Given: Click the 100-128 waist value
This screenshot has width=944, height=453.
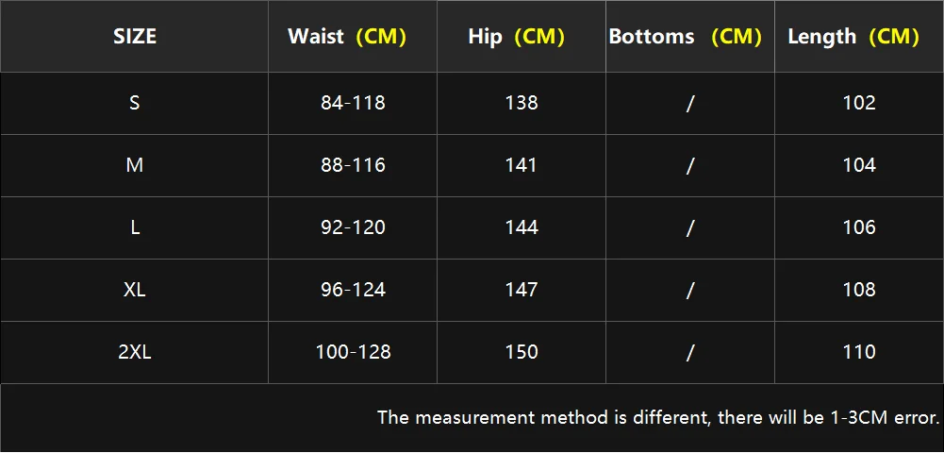Looking at the screenshot, I should point(354,352).
